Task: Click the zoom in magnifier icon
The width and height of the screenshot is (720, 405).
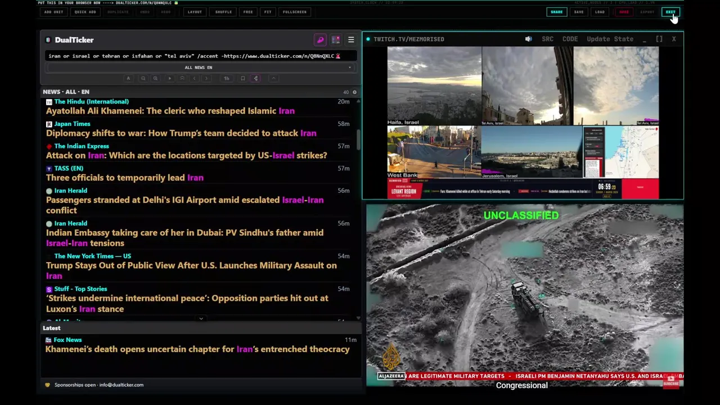Action: [x=155, y=78]
